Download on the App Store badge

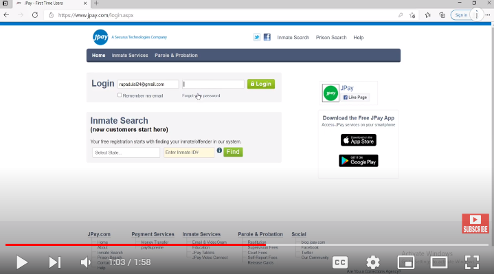click(359, 140)
